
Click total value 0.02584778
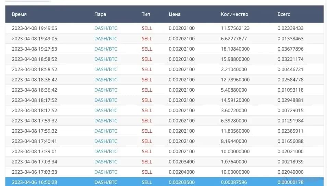(290, 80)
